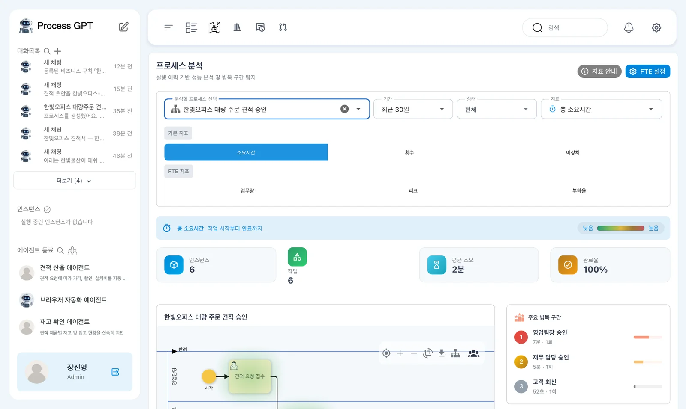Click the hierarchy tree icon on diagram toolbar
The image size is (686, 409).
(455, 353)
